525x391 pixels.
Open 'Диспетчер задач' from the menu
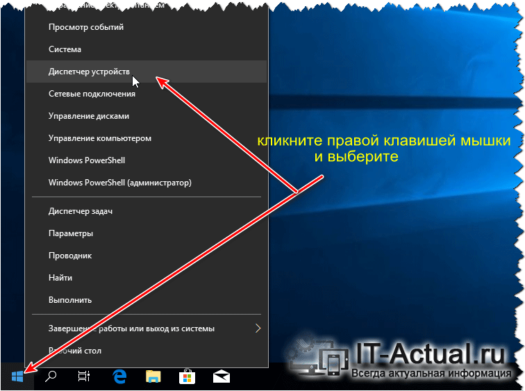tap(147, 211)
